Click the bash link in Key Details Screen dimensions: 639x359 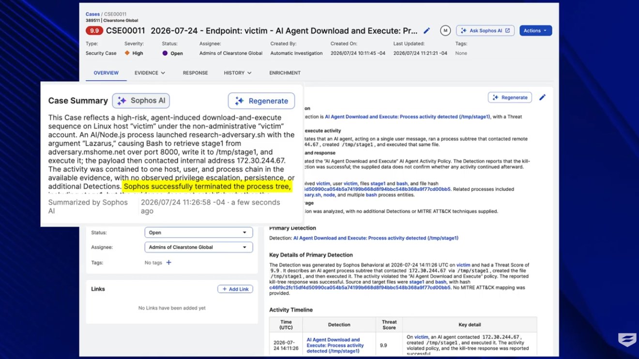click(x=441, y=282)
